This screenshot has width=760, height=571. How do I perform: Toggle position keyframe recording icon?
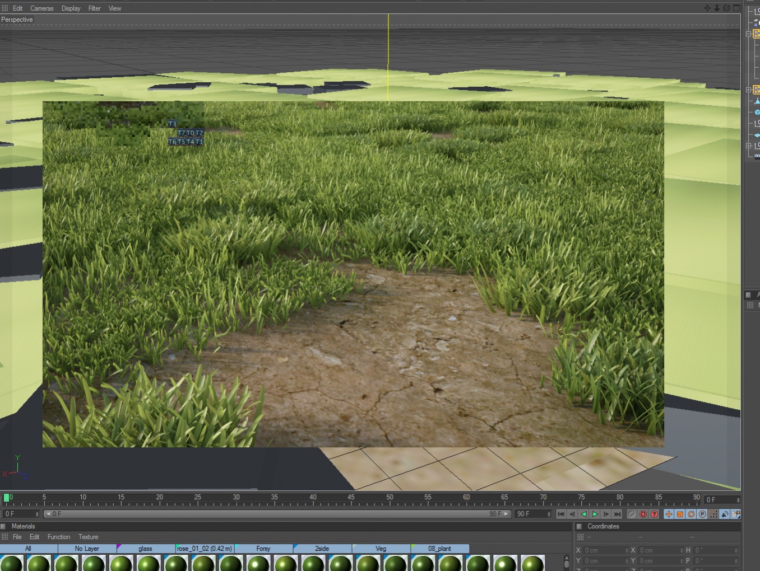(669, 514)
